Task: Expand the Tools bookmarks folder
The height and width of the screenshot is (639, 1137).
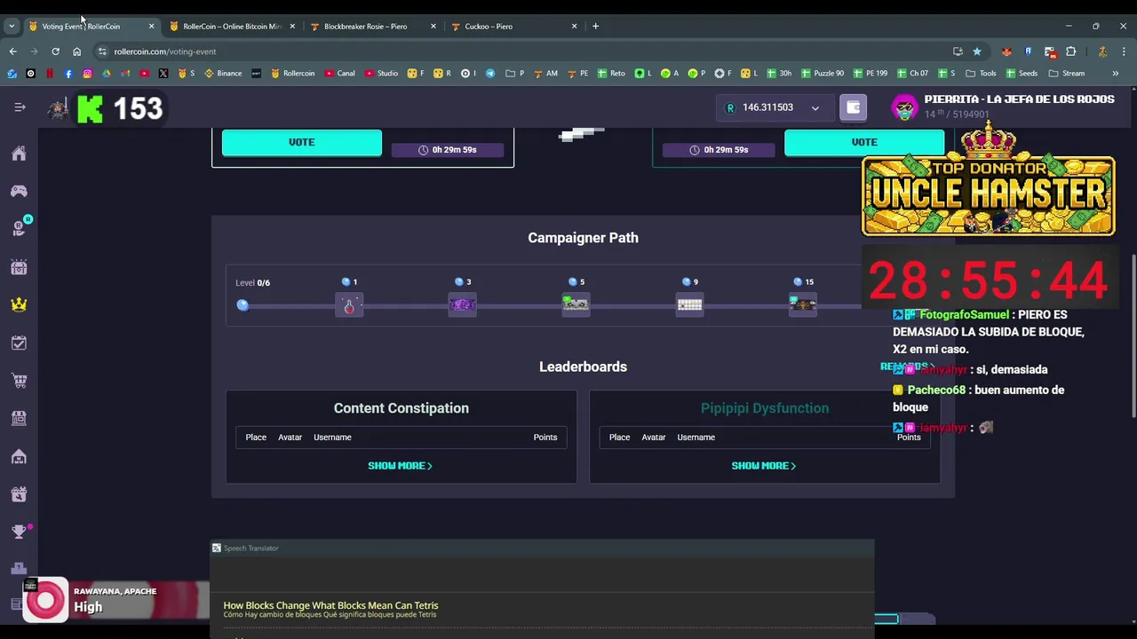Action: pyautogui.click(x=981, y=74)
